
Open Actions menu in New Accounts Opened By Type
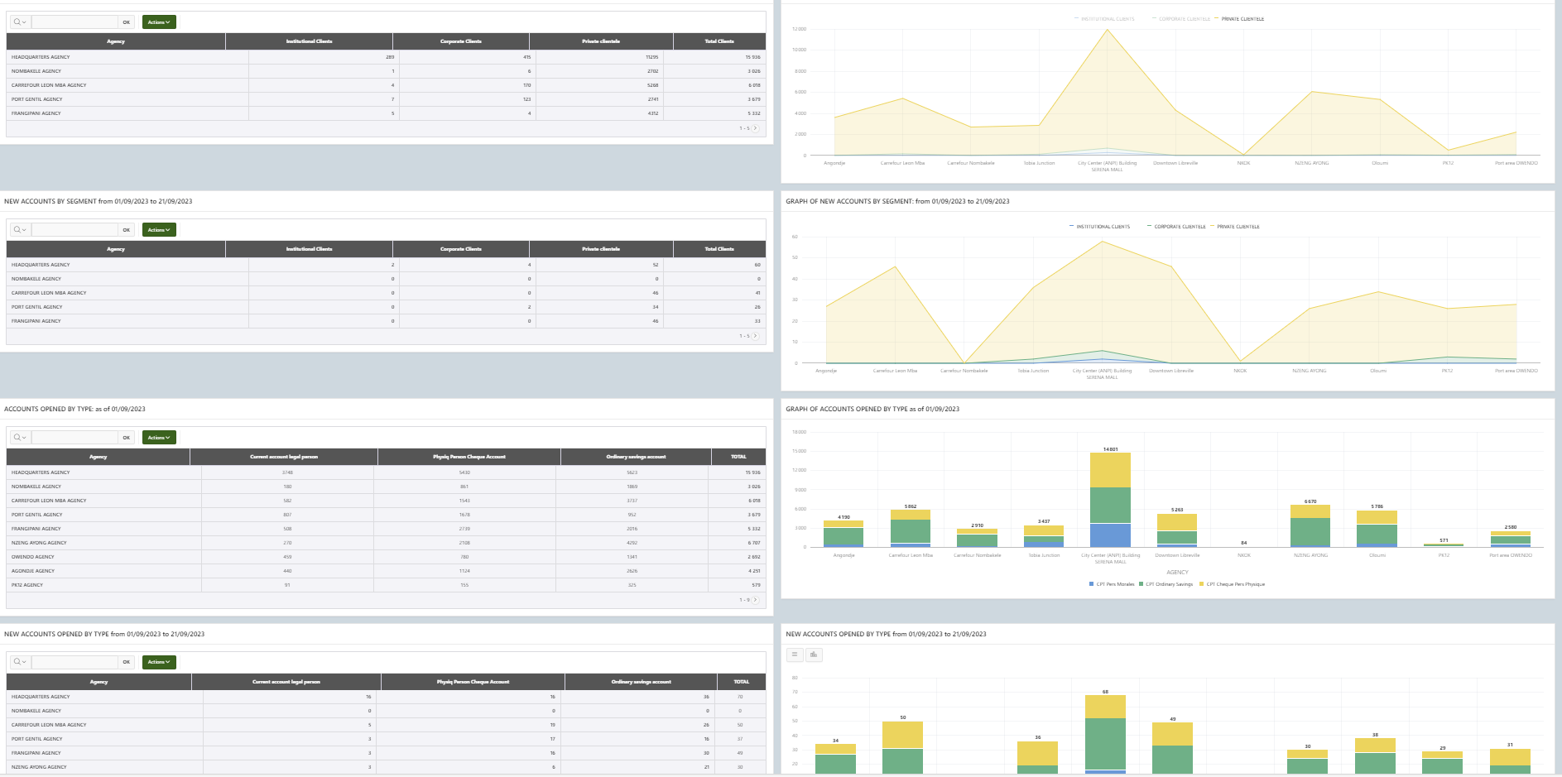[159, 662]
